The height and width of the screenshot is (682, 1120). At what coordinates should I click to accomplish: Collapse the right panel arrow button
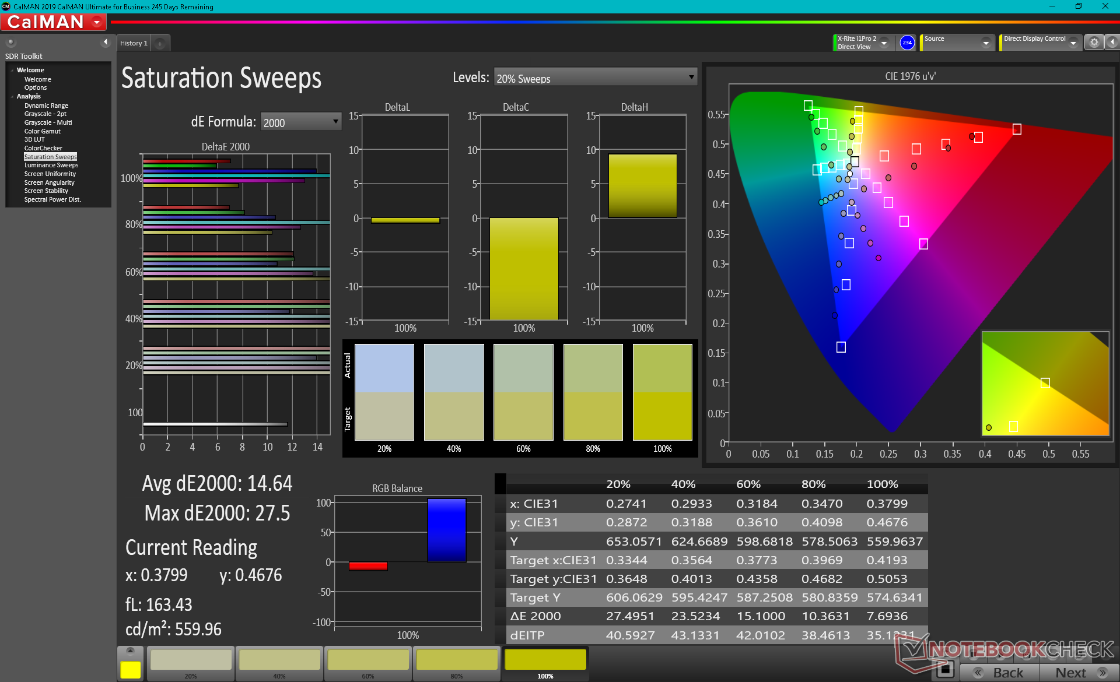[x=1112, y=43]
